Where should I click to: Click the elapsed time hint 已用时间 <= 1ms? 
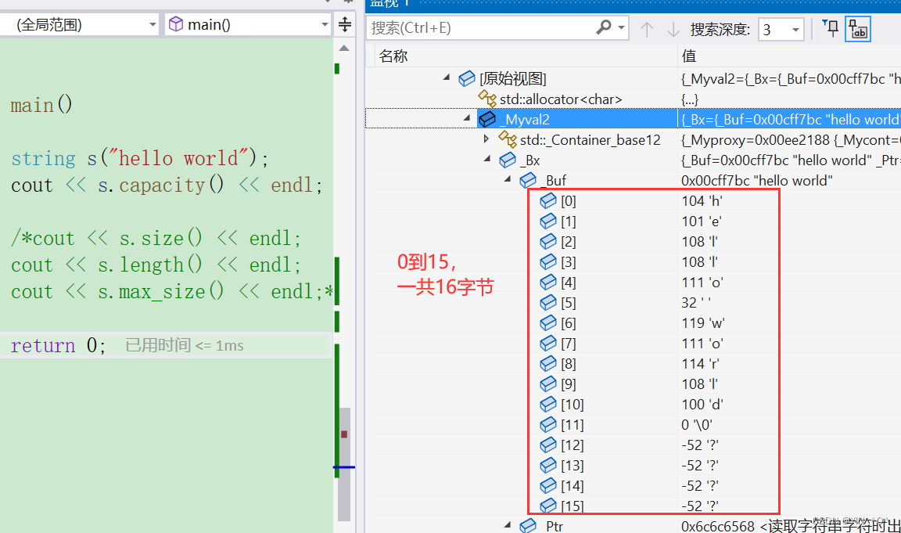tap(185, 345)
